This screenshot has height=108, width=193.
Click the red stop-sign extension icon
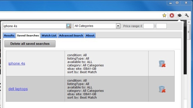[172, 16]
